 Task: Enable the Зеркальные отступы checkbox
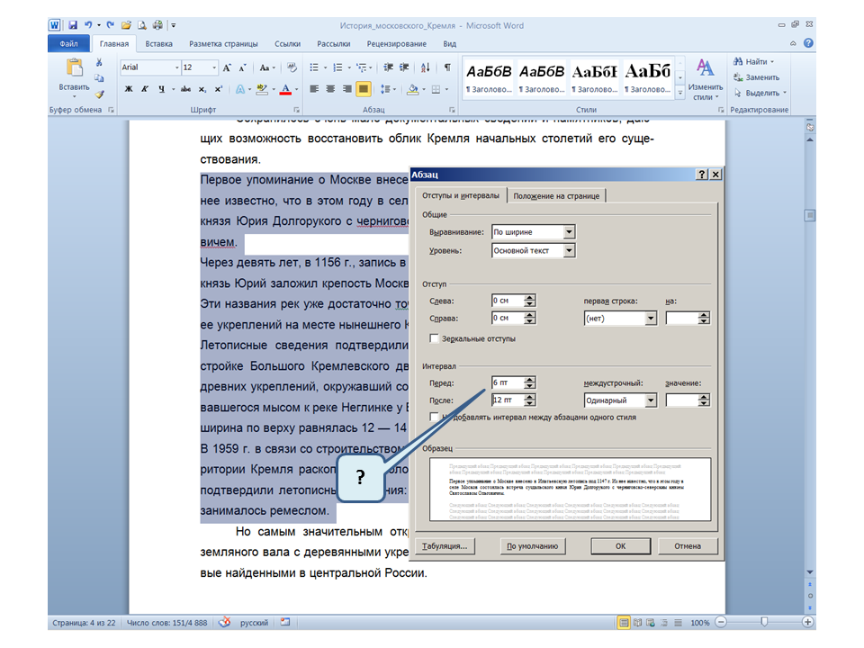[x=435, y=338]
